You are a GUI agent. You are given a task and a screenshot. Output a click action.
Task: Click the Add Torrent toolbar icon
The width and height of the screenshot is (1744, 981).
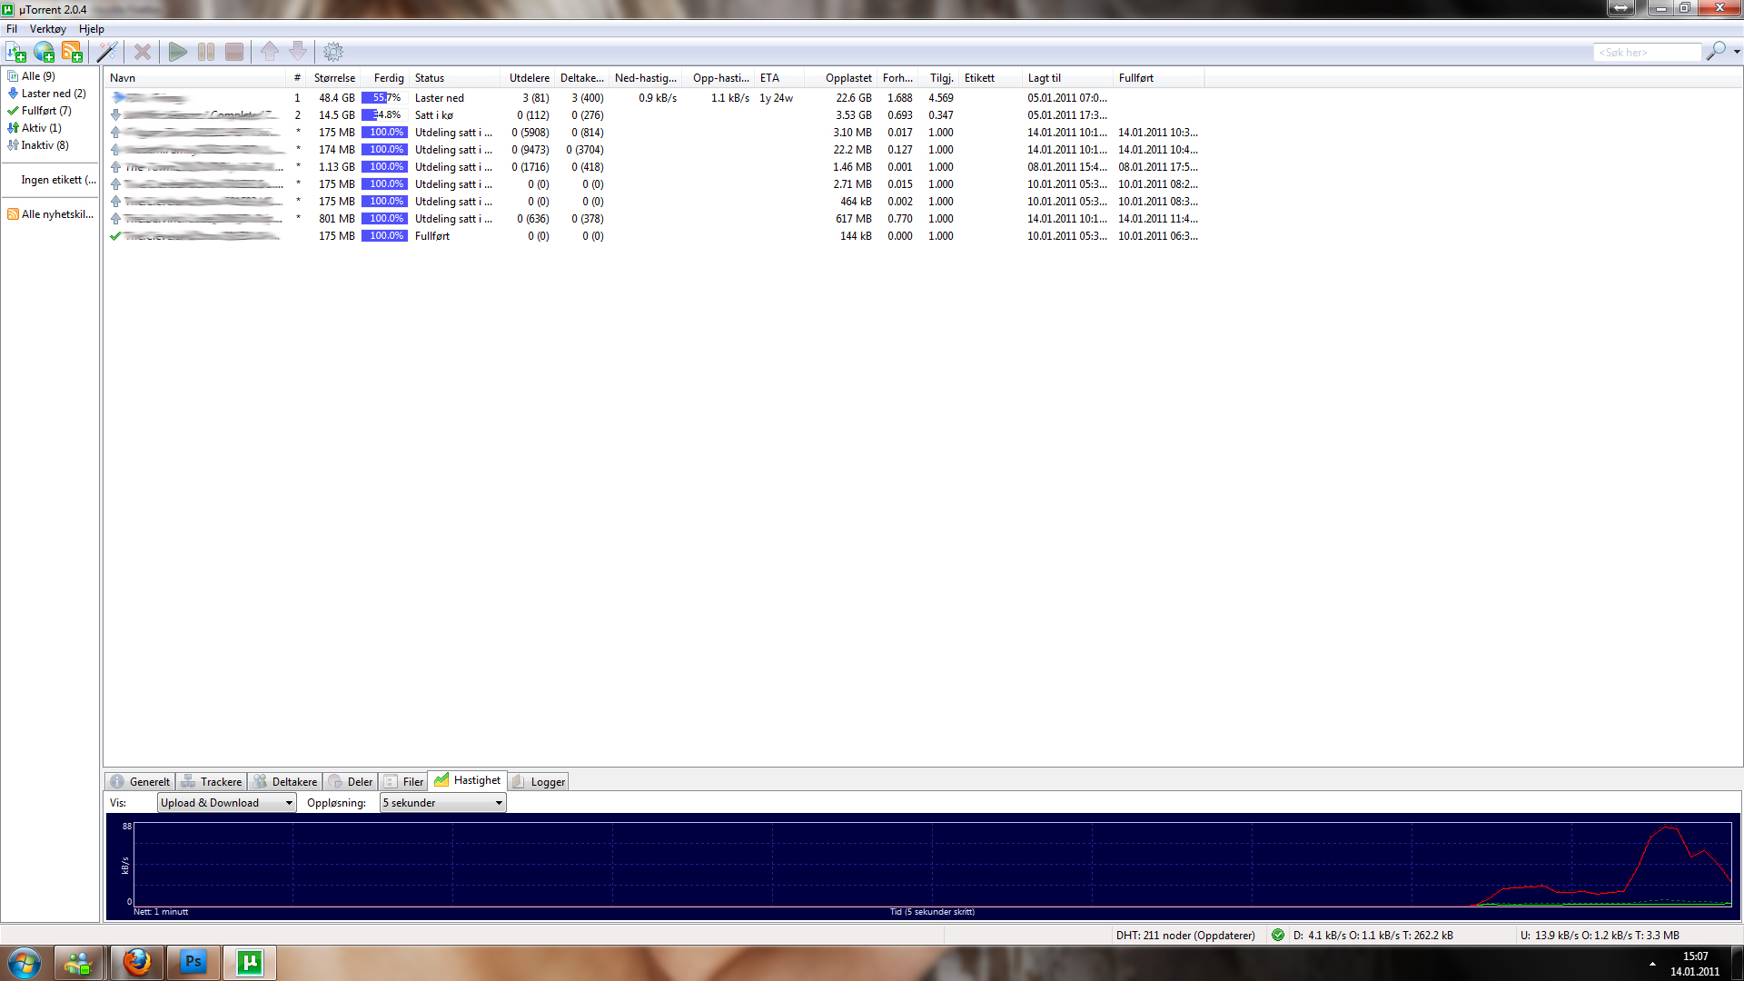click(16, 52)
